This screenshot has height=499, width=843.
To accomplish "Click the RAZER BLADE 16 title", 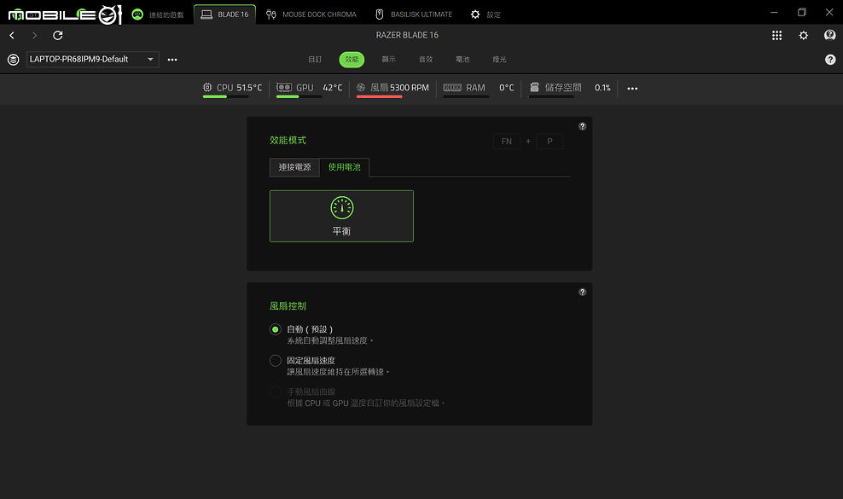I will (407, 35).
